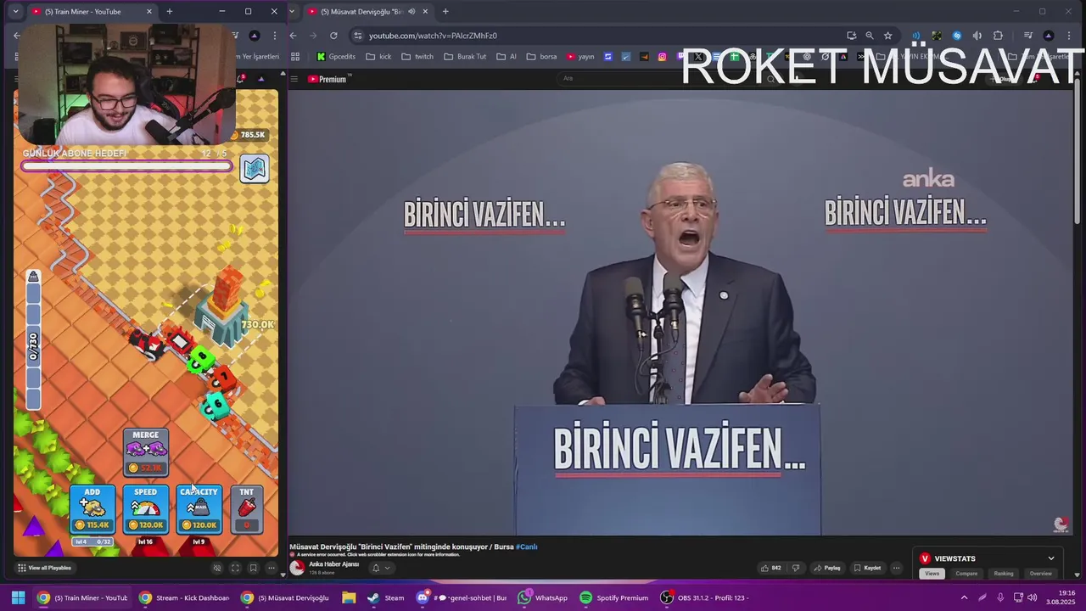The height and width of the screenshot is (611, 1086).
Task: Open the Burak Tut bookmarks folder
Action: (465, 57)
